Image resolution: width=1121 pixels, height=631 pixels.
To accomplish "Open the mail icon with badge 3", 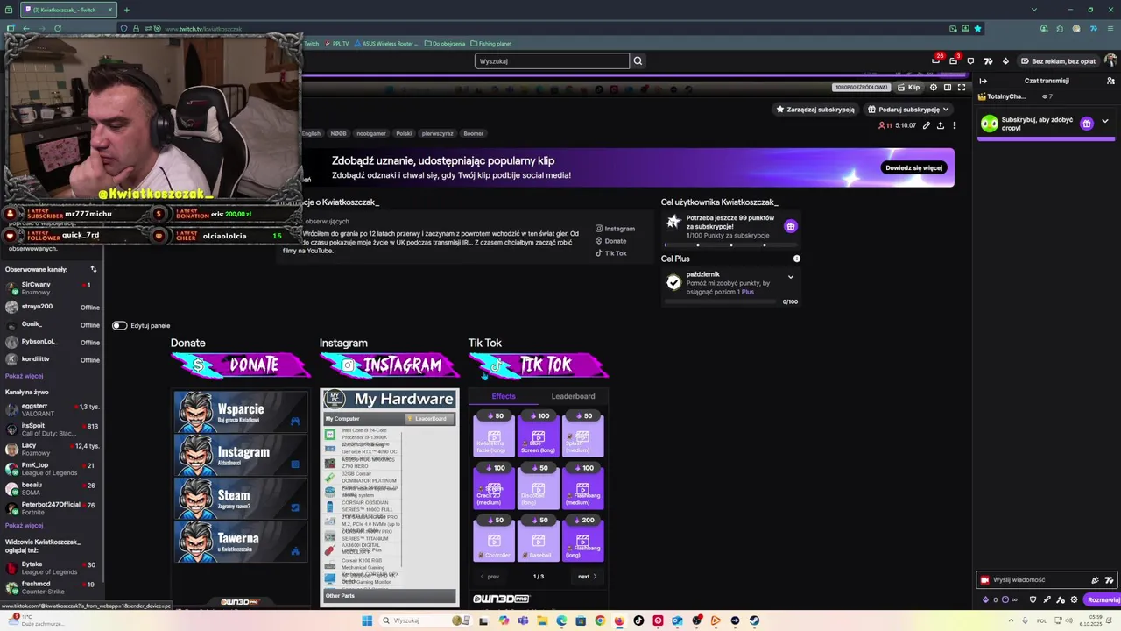I will point(954,60).
